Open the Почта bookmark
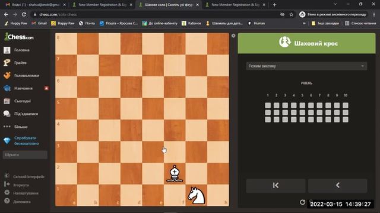The image size is (380, 213). tap(87, 24)
